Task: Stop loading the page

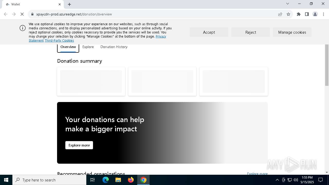Action: coord(22,14)
